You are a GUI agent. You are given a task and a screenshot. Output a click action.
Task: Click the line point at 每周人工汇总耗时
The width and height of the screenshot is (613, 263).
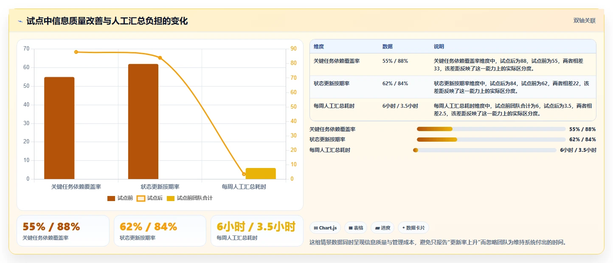pos(244,174)
